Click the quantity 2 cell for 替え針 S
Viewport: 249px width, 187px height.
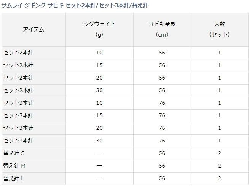[x=219, y=153]
